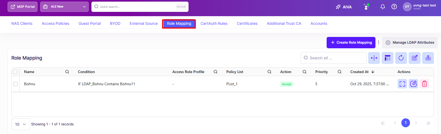Screen dimensions: 441x134
Task: Click the ovng-test test account name
Action: 425,5
